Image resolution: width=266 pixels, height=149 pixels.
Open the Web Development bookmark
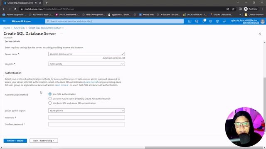(x=94, y=15)
